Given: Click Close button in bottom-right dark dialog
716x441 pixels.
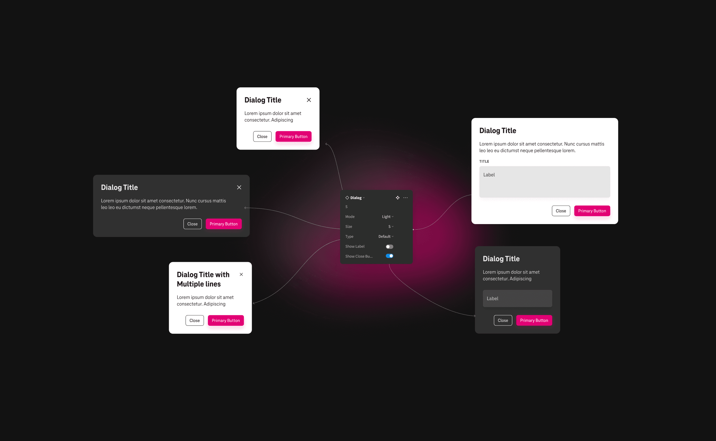Looking at the screenshot, I should (x=502, y=320).
